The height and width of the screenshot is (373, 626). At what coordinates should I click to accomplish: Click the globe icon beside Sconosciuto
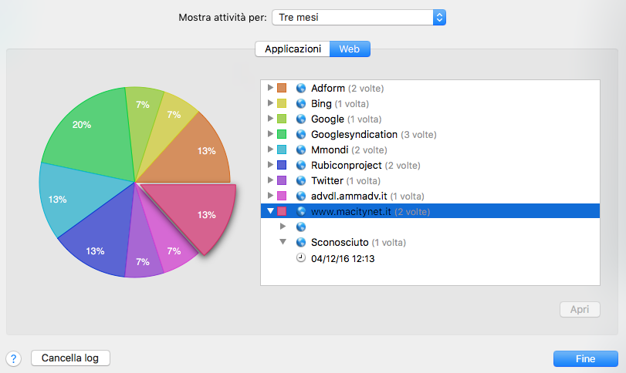coord(301,243)
